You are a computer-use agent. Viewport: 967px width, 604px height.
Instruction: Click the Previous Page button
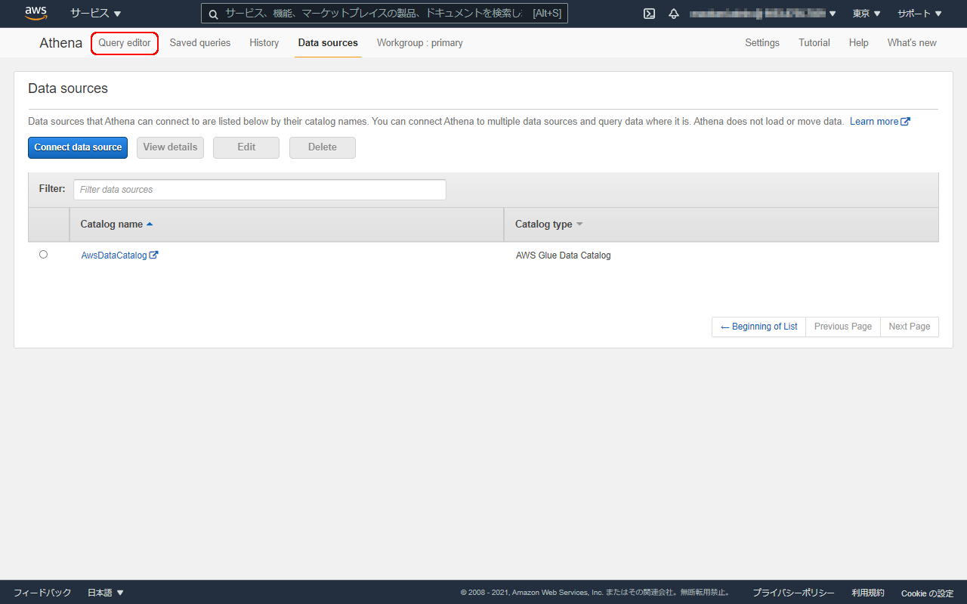click(843, 327)
